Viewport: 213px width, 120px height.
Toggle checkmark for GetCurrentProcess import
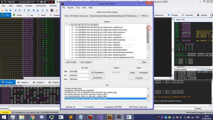(73, 30)
